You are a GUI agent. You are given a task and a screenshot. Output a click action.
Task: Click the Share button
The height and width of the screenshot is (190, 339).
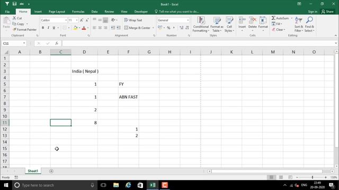coord(327,12)
